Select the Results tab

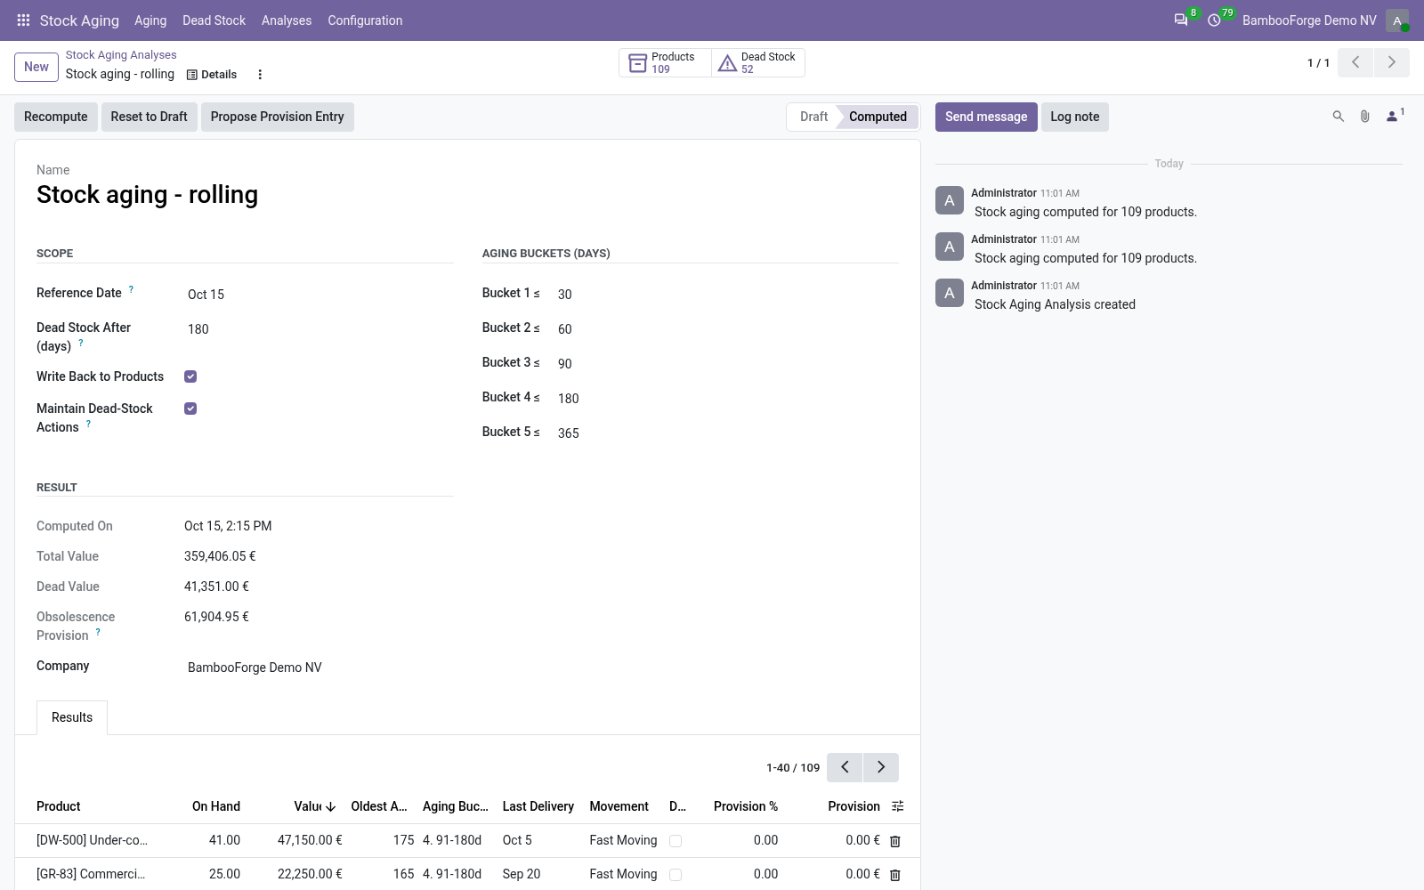[x=72, y=717]
